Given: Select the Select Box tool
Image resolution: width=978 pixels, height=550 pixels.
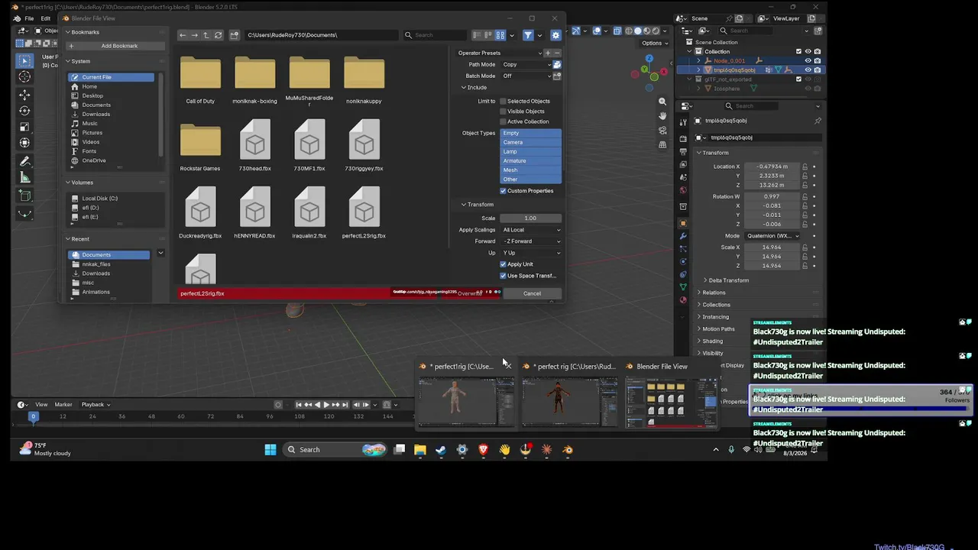Looking at the screenshot, I should click(x=24, y=60).
